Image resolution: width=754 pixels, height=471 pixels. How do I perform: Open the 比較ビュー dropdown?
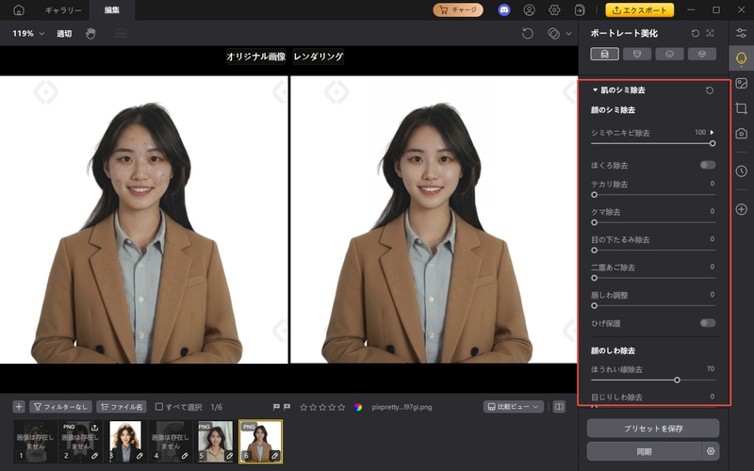pos(514,407)
